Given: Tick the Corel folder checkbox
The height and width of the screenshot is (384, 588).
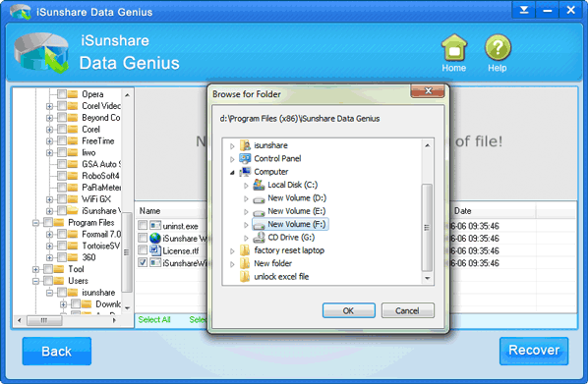Looking at the screenshot, I should [62, 130].
